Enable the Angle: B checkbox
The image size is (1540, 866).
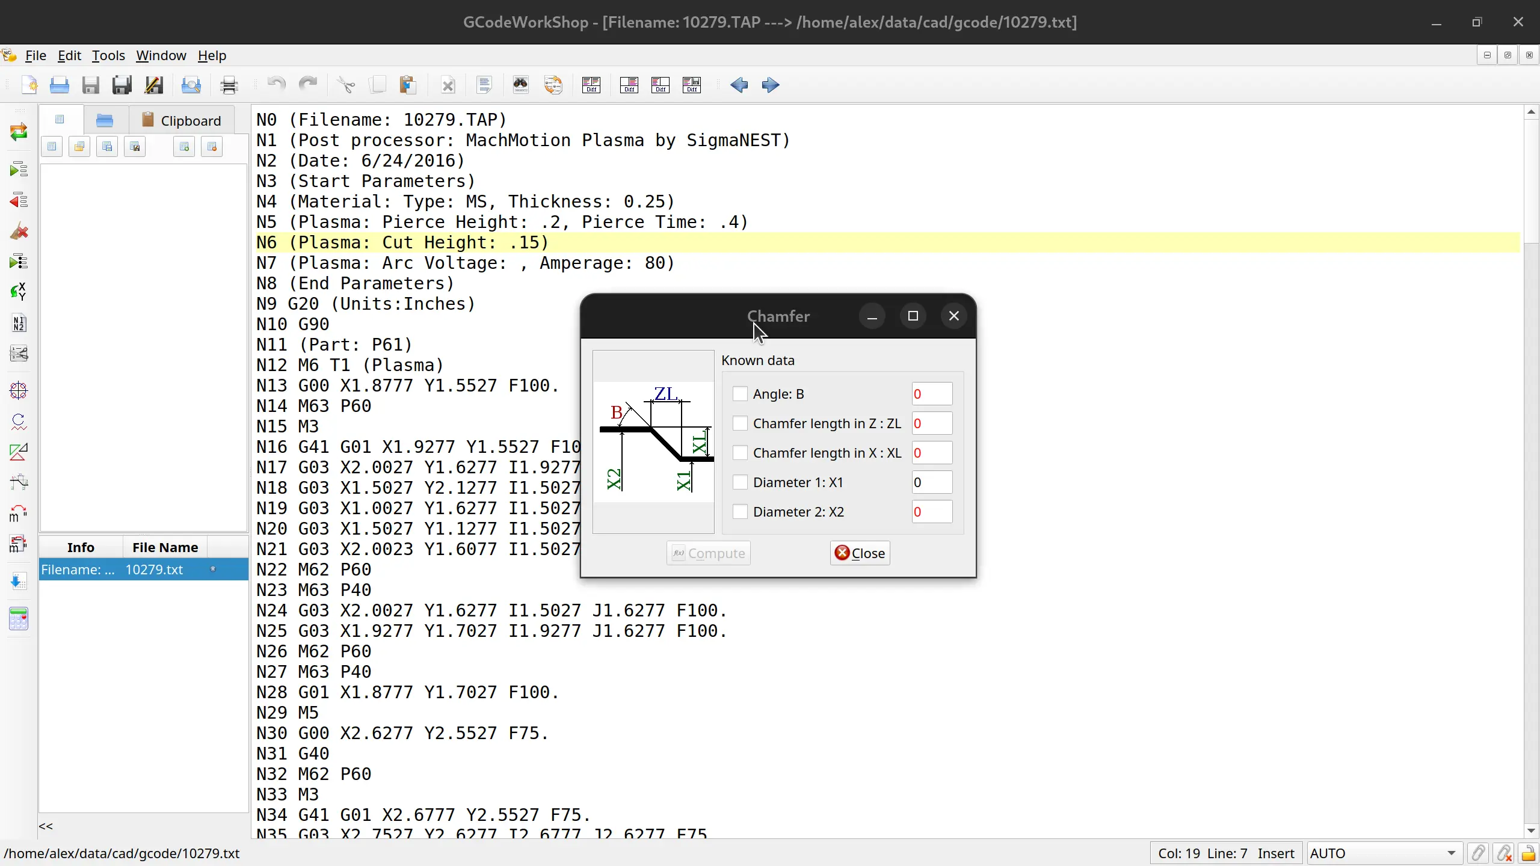coord(740,394)
